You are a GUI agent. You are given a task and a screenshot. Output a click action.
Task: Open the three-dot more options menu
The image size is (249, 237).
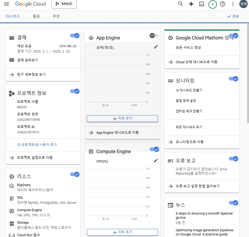[233, 4]
